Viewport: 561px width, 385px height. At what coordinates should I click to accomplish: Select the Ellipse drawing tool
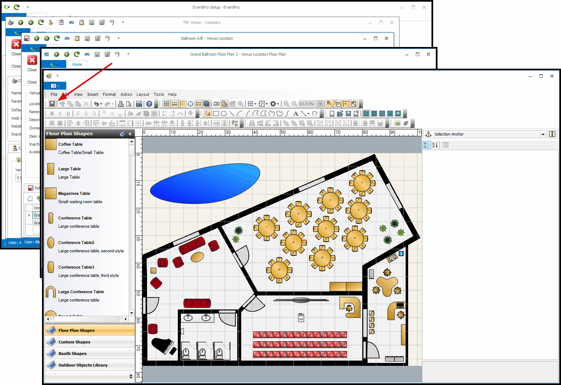(x=224, y=114)
